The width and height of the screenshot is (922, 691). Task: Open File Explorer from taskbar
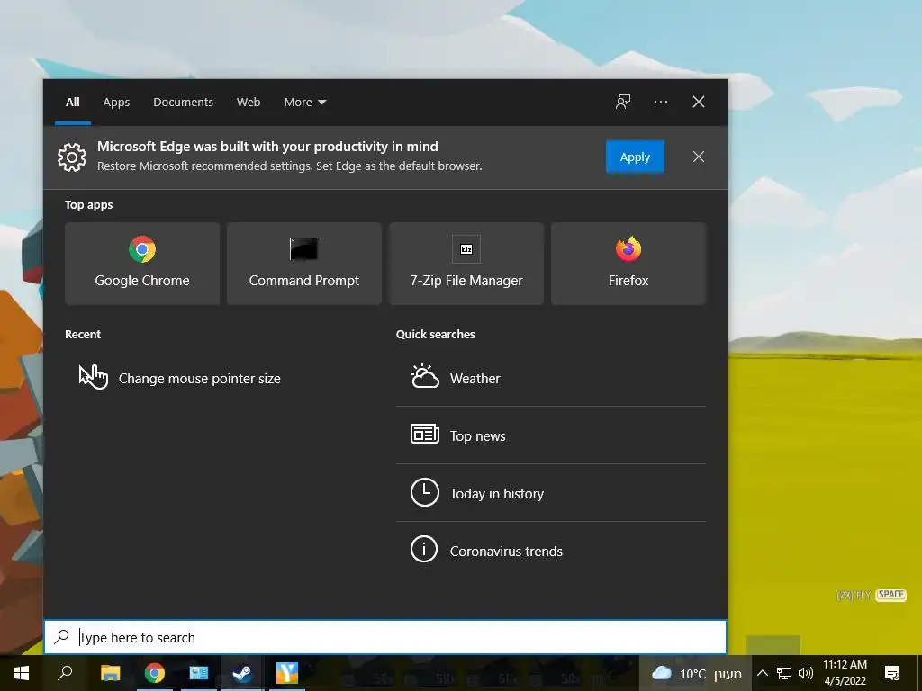[110, 673]
